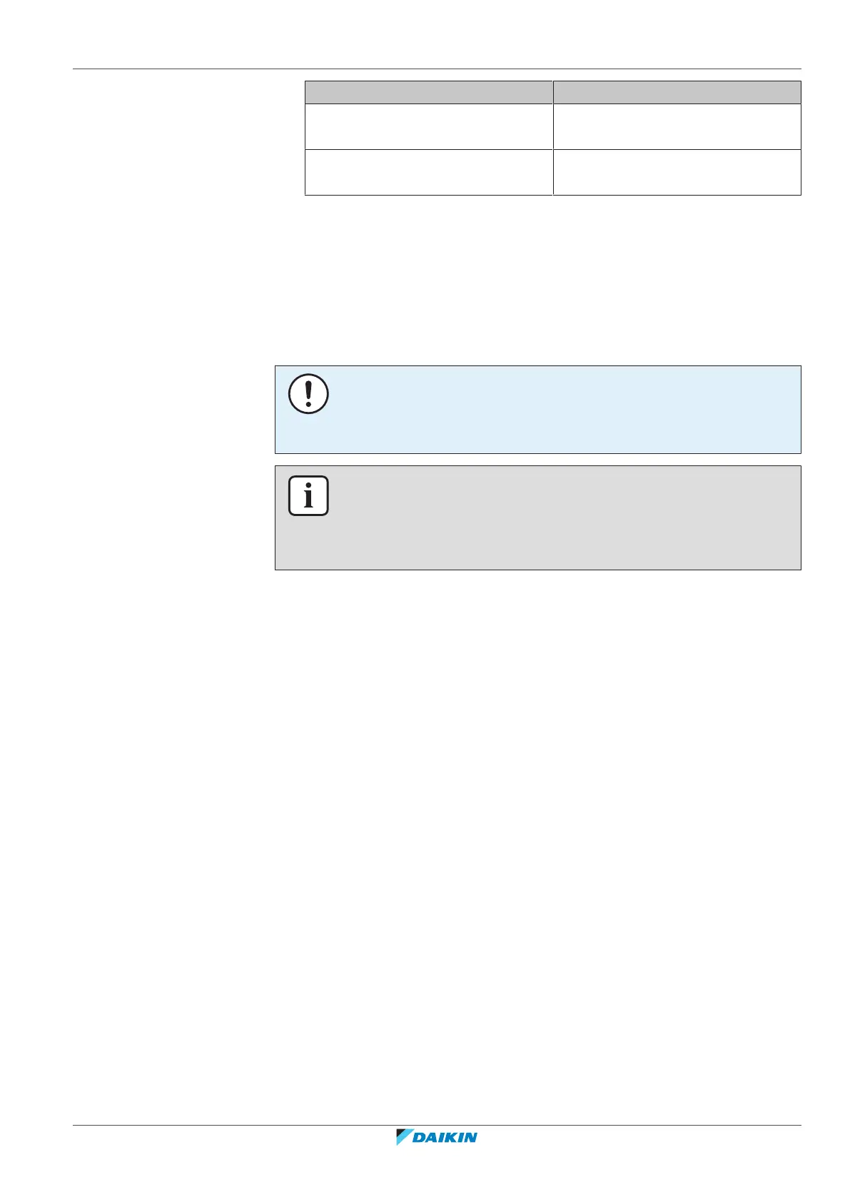Image resolution: width=850 pixels, height=1202 pixels.
Task: Select the DAIKIN wordmark text in footer
Action: click(445, 1138)
